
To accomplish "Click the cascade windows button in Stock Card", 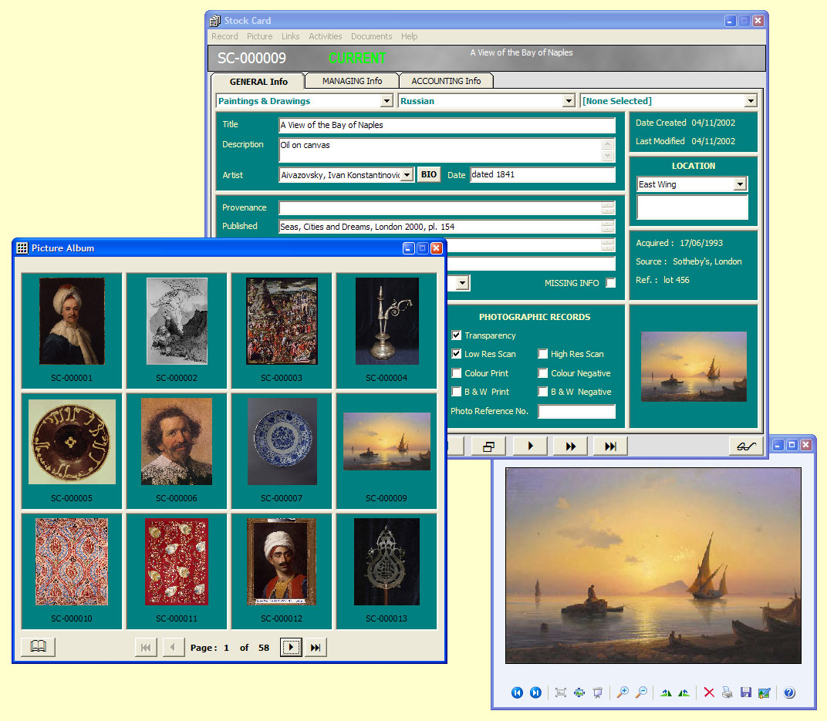I will [488, 446].
